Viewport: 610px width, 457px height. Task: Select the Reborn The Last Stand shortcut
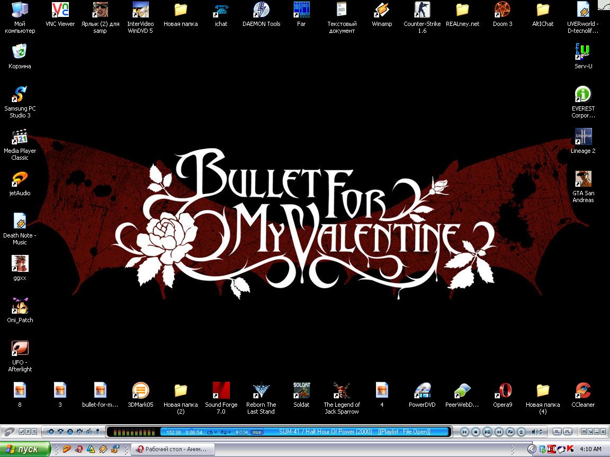[x=262, y=398]
